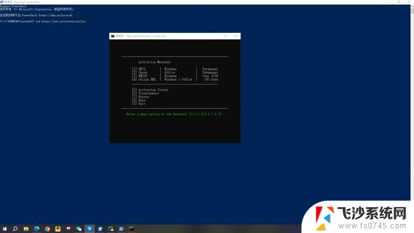
Task: Click the 'Activation Status' option line
Action: 150,90
